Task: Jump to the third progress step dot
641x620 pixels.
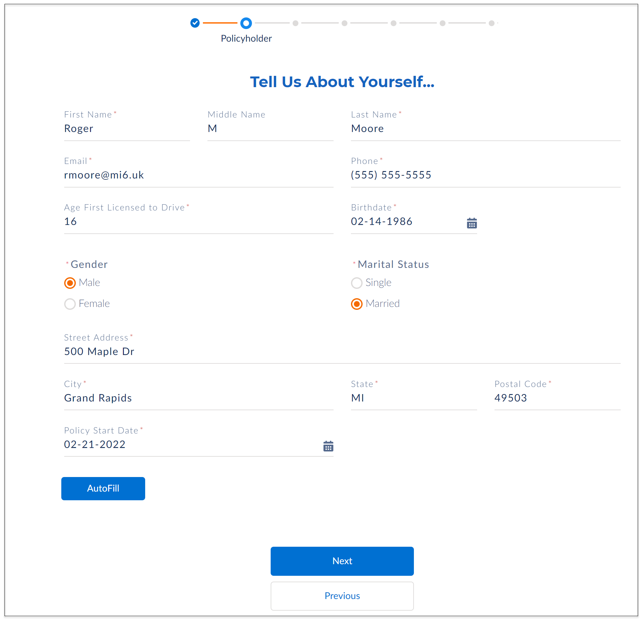Action: click(295, 23)
